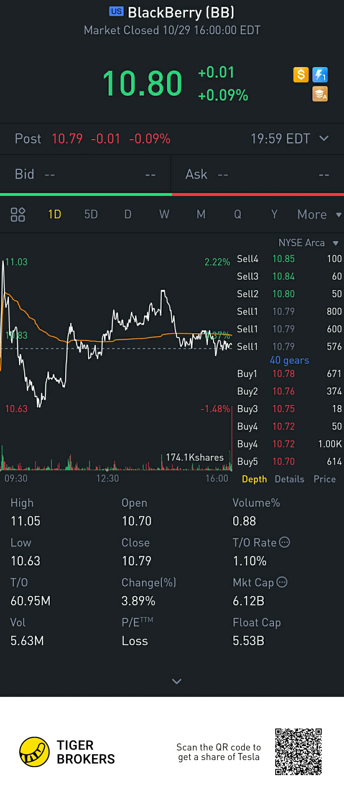Tap the US market flag badge

pyautogui.click(x=116, y=11)
